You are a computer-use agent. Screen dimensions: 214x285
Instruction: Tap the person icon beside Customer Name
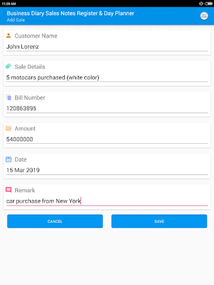(8, 35)
